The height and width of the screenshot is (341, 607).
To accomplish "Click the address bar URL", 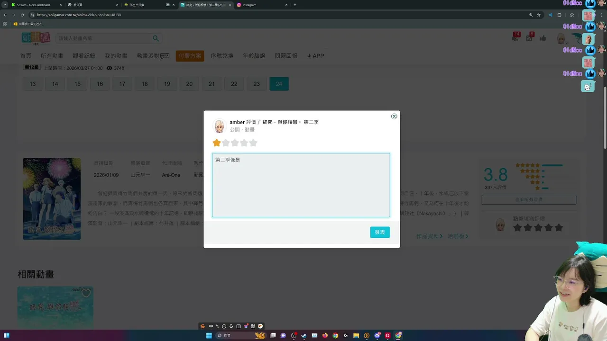I will 79,15.
